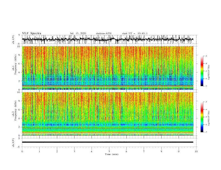Click the ch.1 colorbar 'log(PSD)' label
221x170 pixels.
coord(209,72)
